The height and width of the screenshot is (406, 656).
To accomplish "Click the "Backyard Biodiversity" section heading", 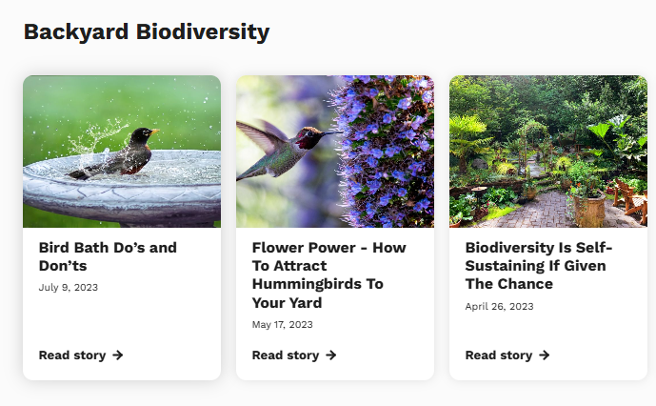I will coord(147,32).
